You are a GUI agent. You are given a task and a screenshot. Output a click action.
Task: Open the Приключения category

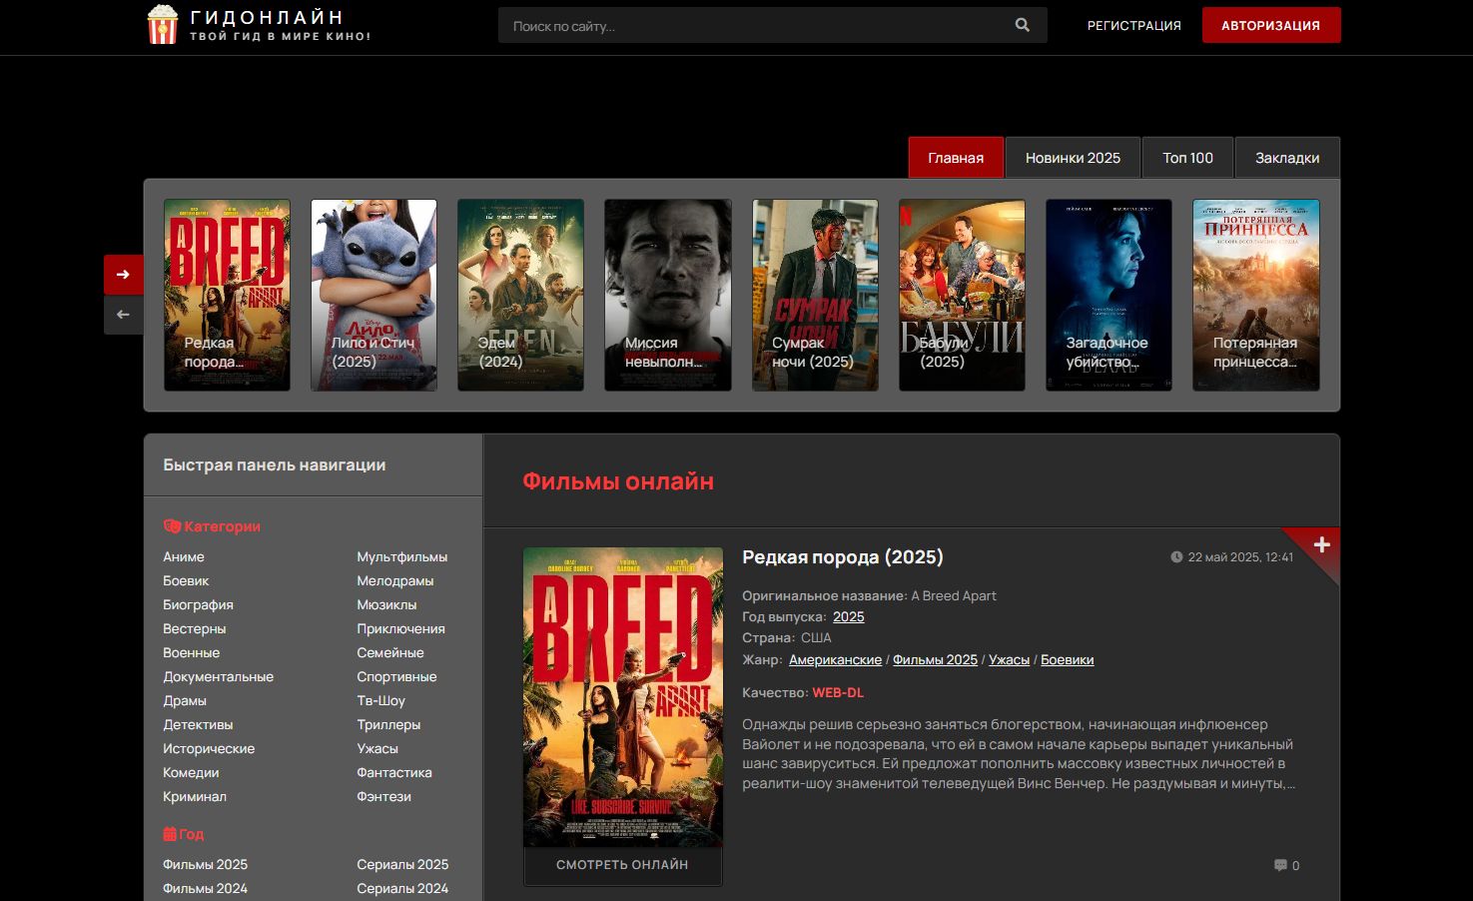coord(400,629)
